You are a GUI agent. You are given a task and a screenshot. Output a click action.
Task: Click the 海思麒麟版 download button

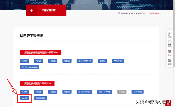point(40,98)
